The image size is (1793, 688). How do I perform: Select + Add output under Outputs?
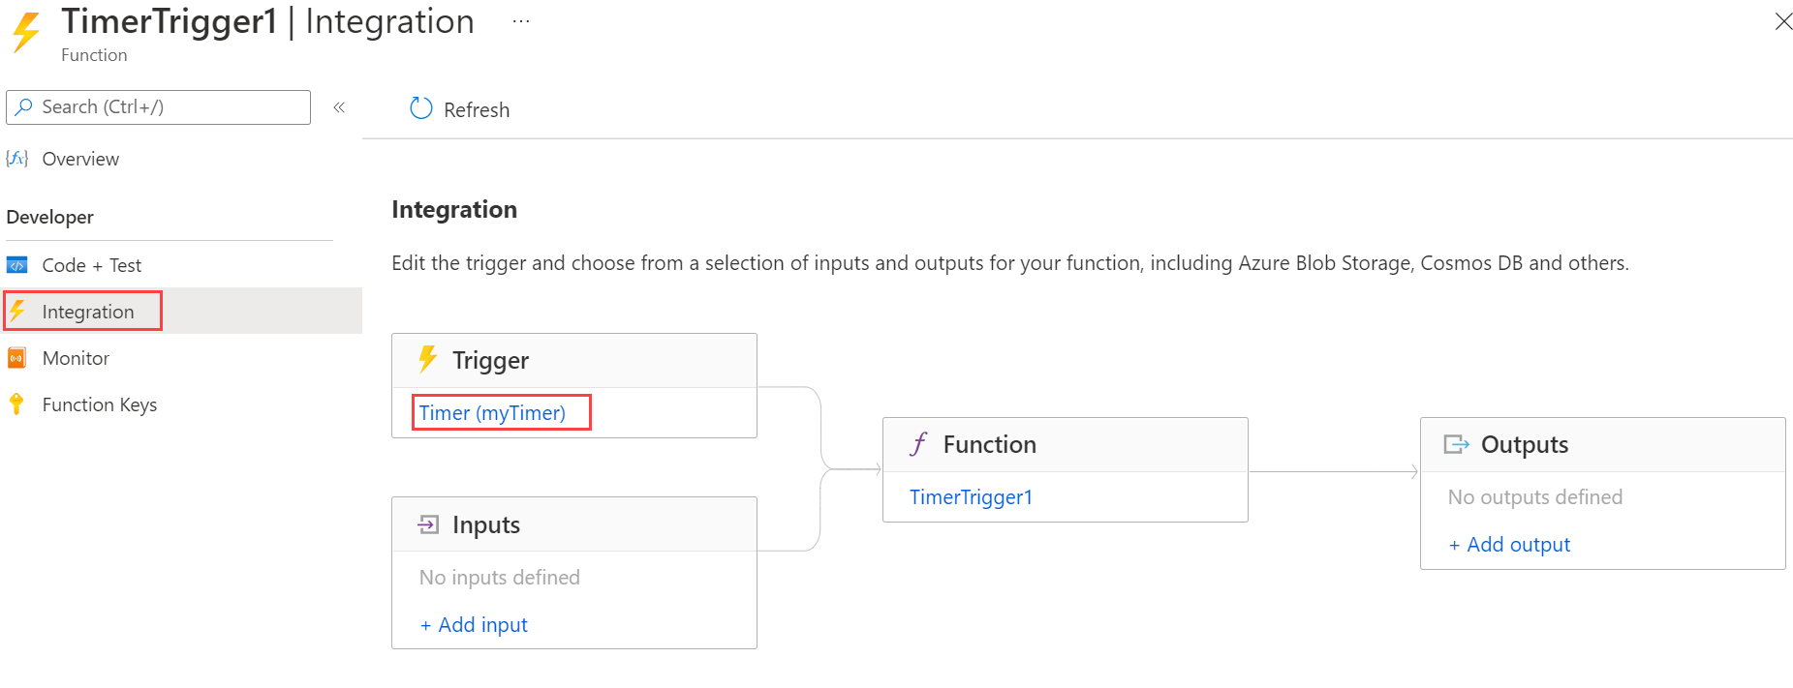[1508, 544]
